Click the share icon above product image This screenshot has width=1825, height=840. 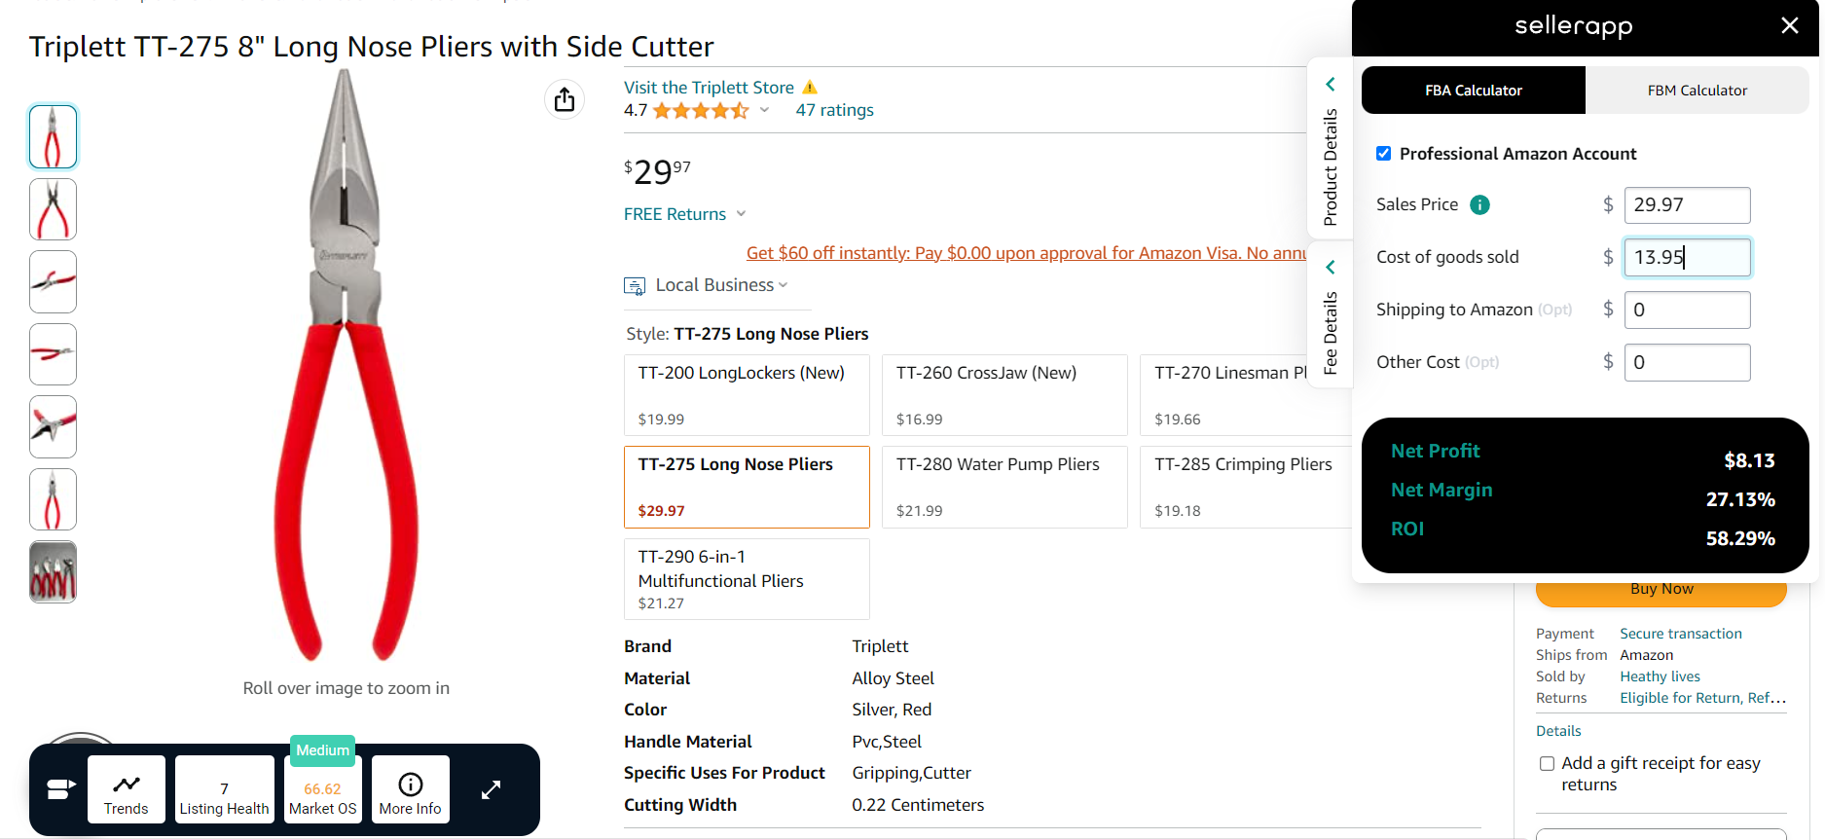tap(565, 99)
